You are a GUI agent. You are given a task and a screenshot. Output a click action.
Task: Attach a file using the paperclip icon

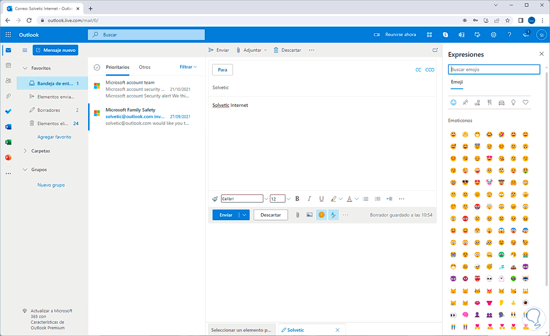(298, 215)
